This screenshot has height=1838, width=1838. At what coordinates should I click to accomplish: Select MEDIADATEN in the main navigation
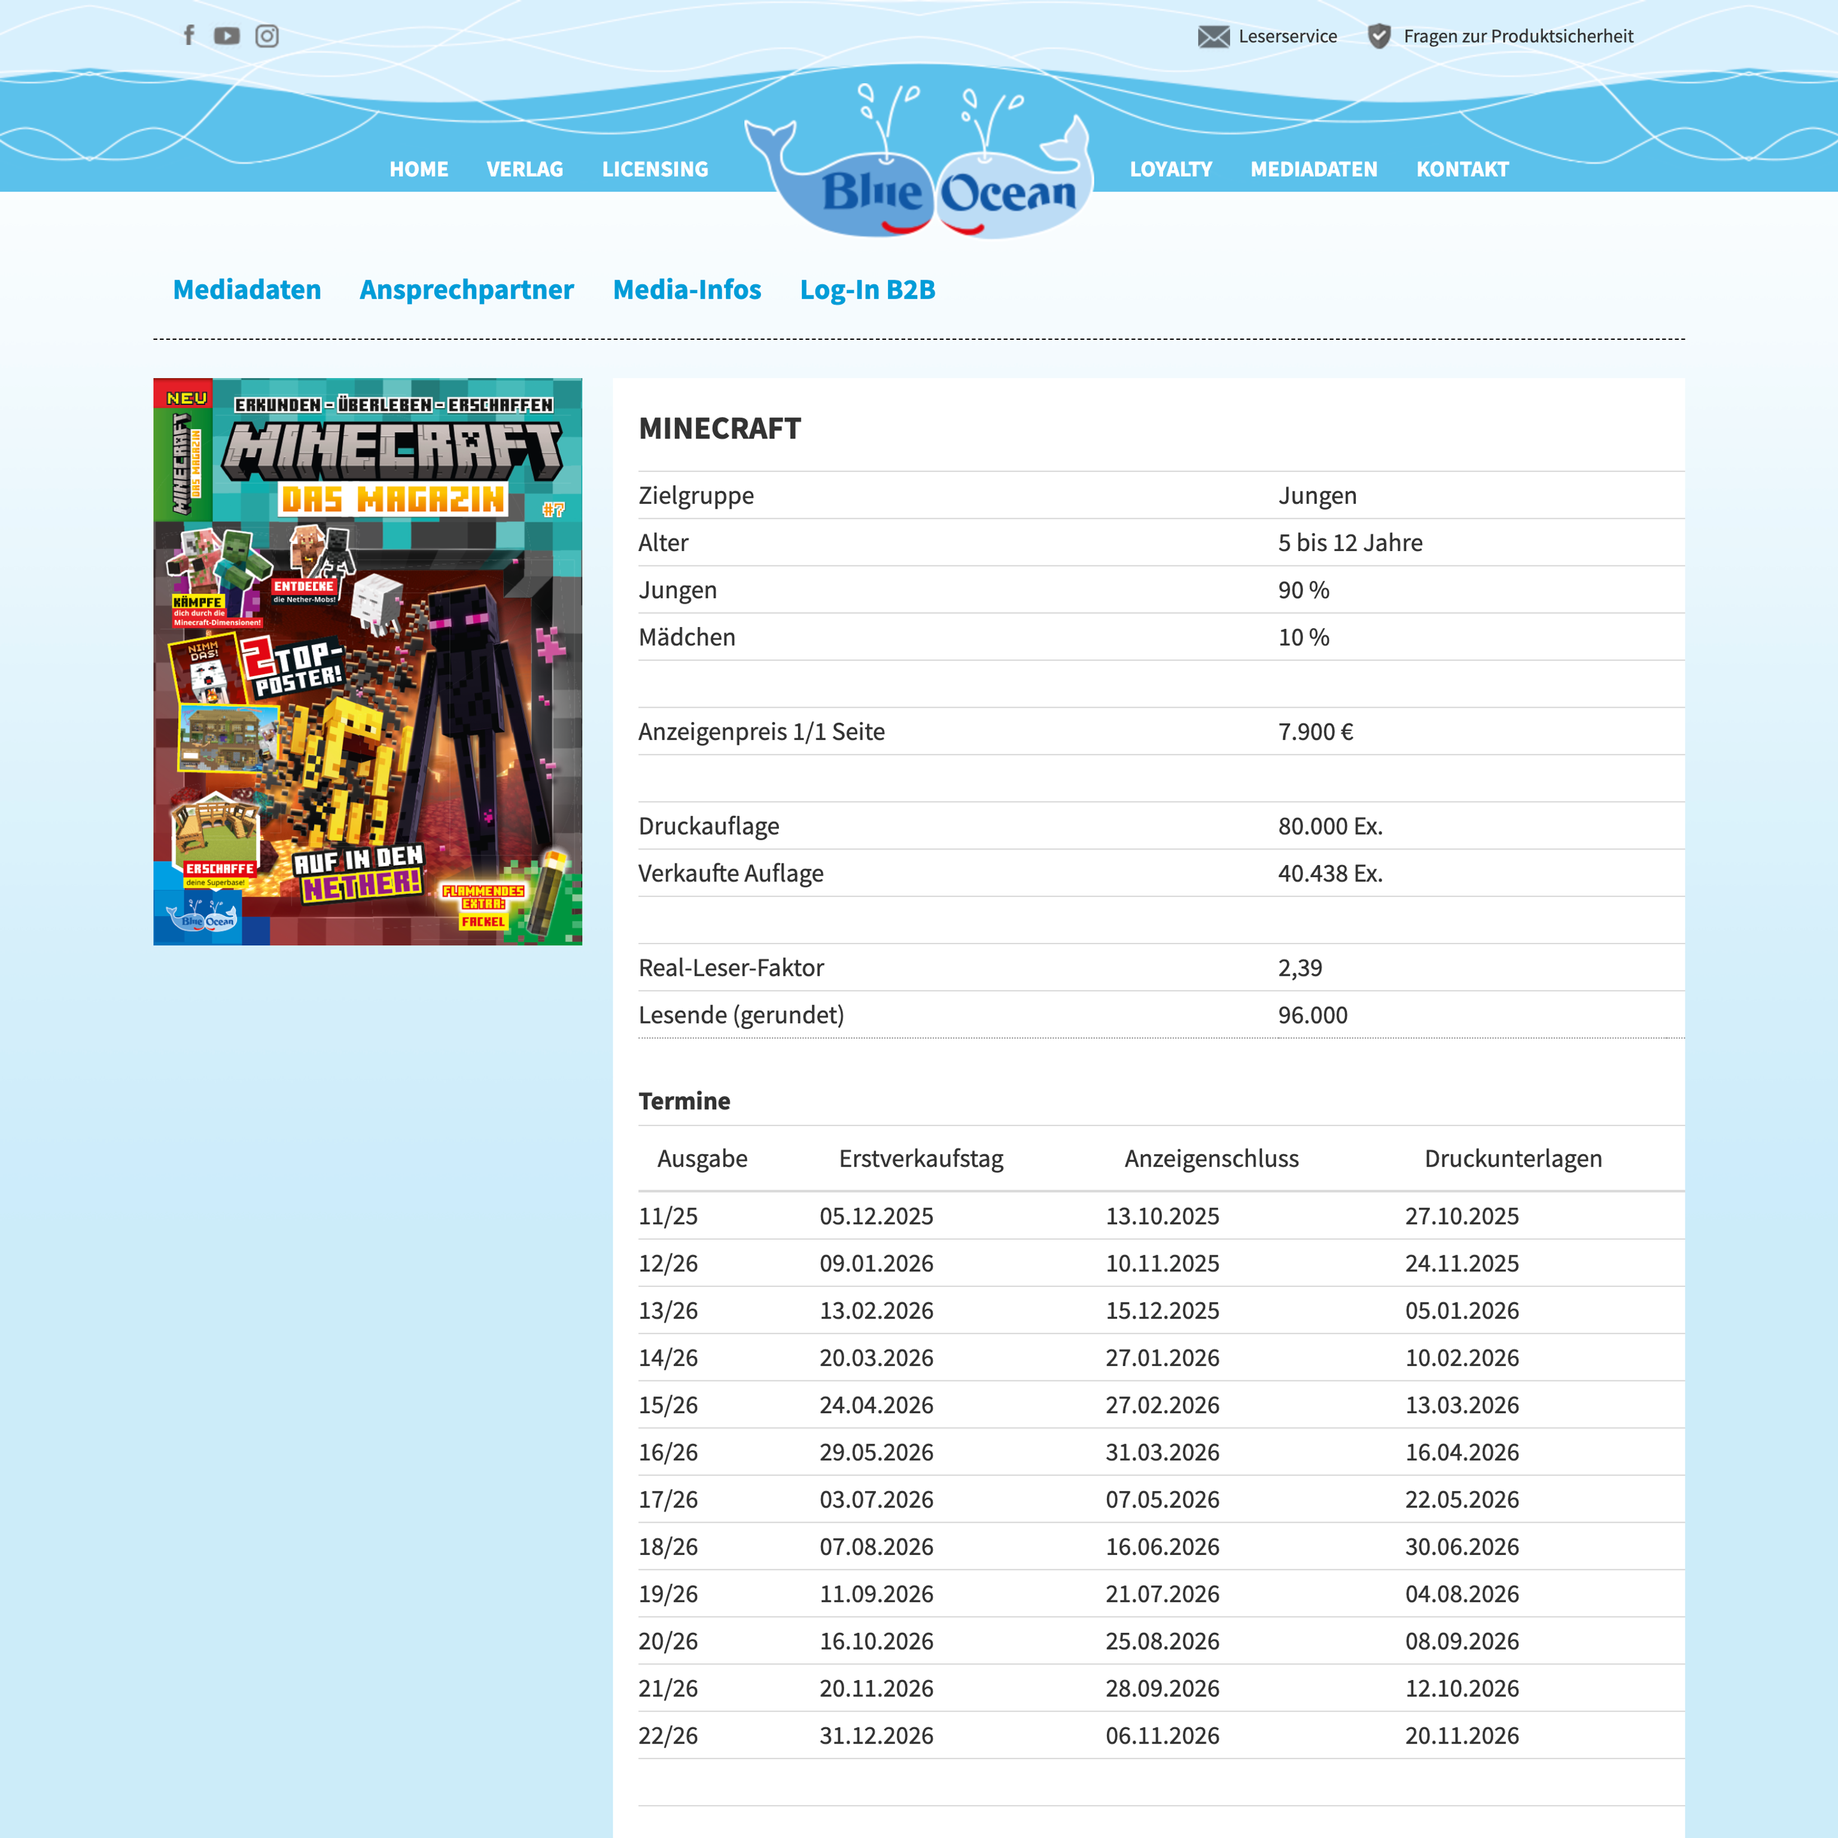(1313, 169)
